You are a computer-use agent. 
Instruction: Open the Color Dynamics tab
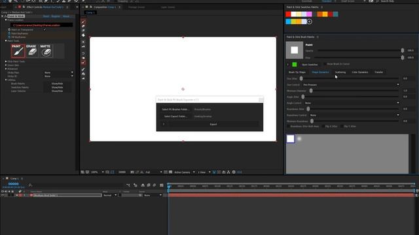359,72
